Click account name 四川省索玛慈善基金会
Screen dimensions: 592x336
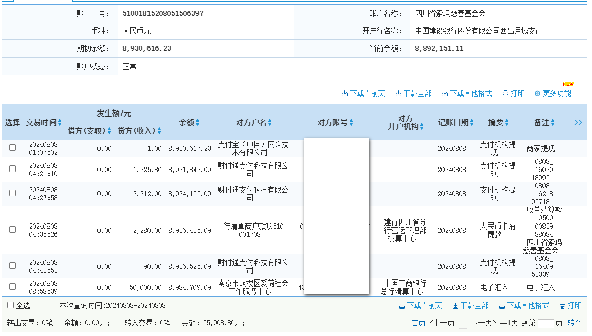[x=450, y=13]
